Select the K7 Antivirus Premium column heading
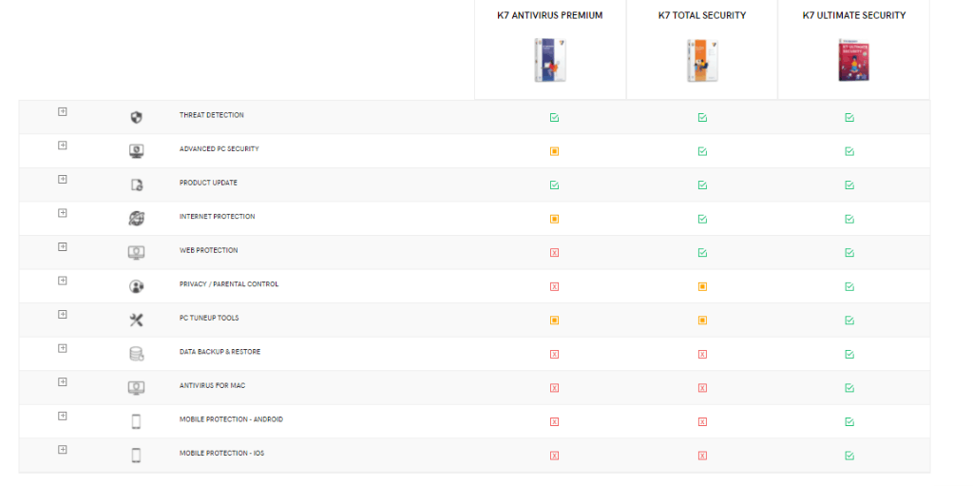Viewport: 973px width, 486px height. point(549,15)
